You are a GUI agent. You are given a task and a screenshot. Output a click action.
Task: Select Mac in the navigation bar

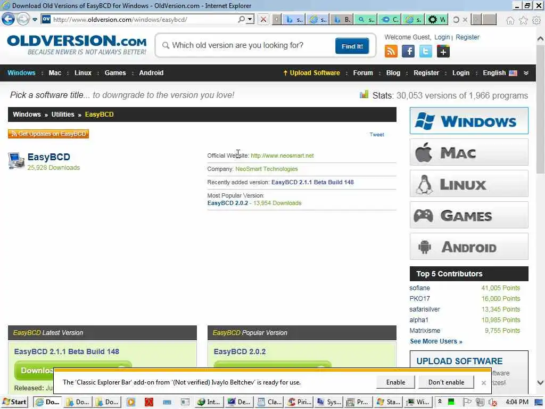coord(55,72)
